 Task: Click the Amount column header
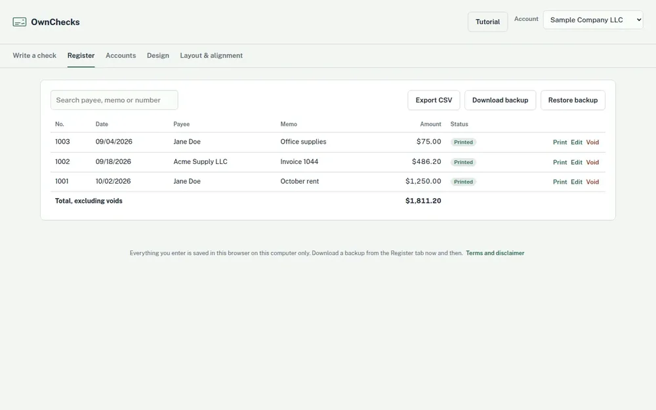tap(430, 124)
